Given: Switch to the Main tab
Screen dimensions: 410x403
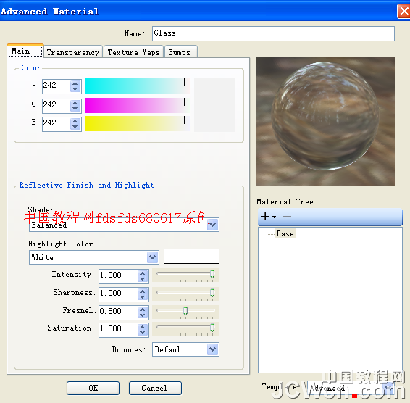Looking at the screenshot, I should pos(25,51).
